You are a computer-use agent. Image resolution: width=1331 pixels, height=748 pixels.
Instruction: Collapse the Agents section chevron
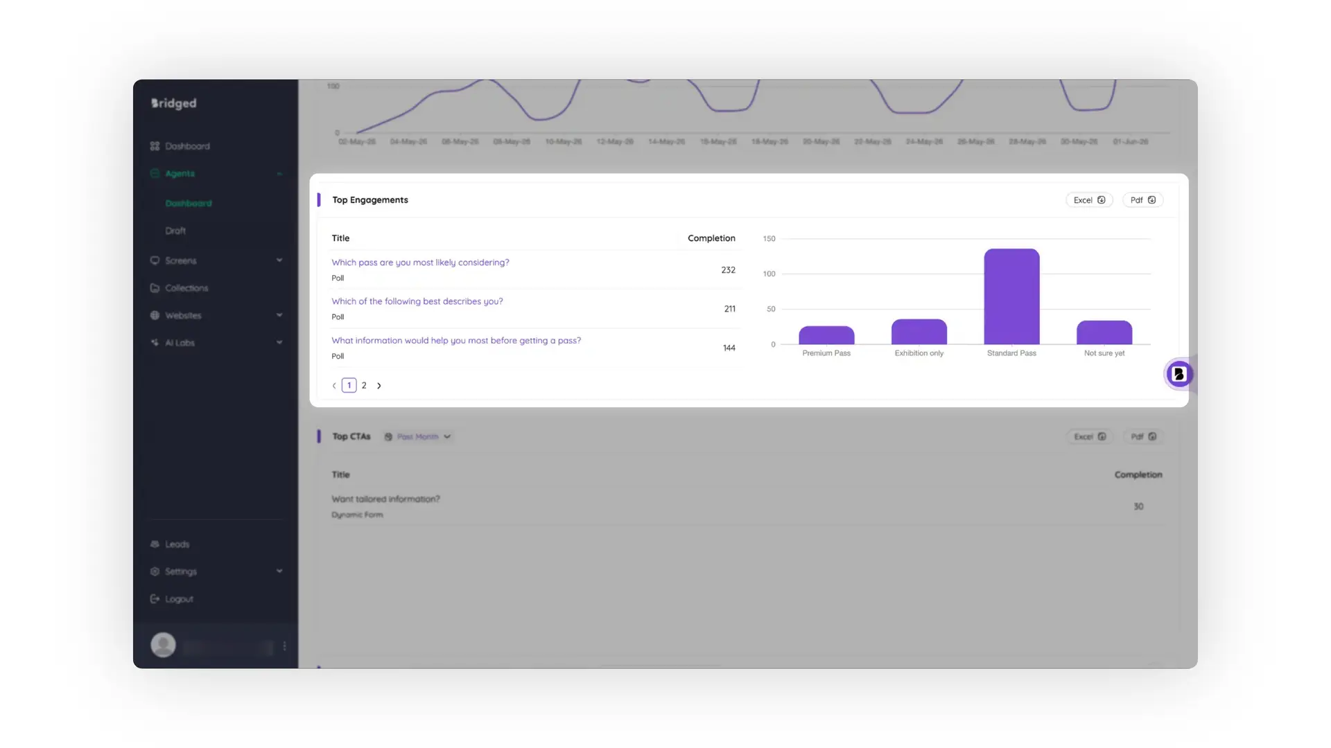coord(279,174)
